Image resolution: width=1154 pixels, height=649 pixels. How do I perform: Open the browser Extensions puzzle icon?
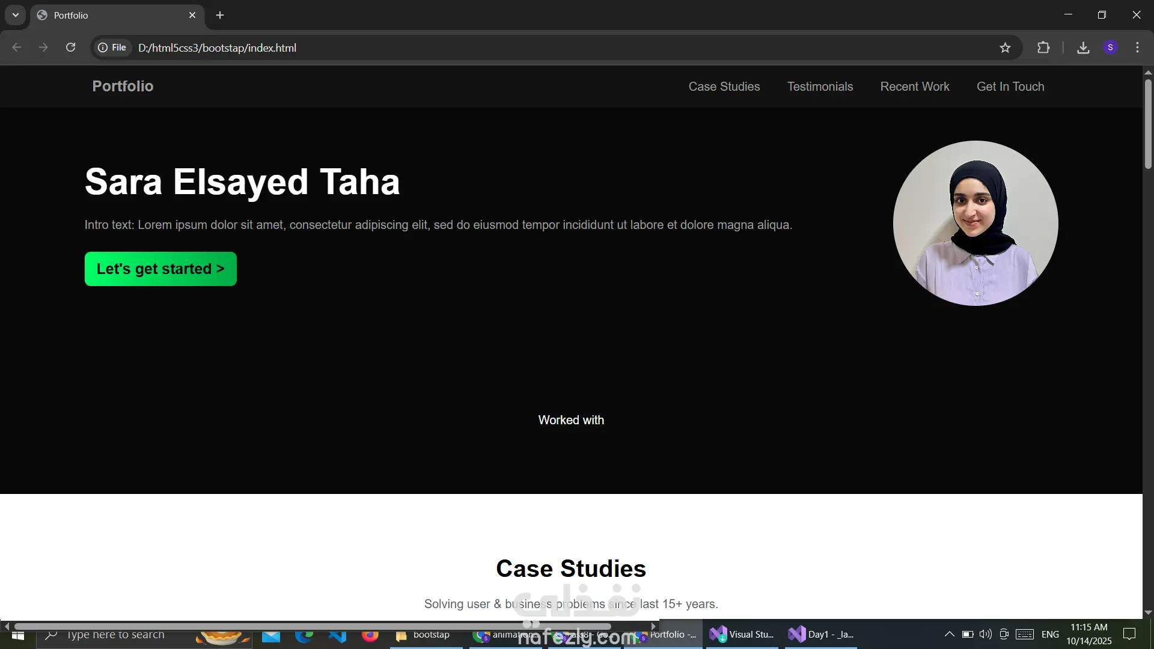1043,47
